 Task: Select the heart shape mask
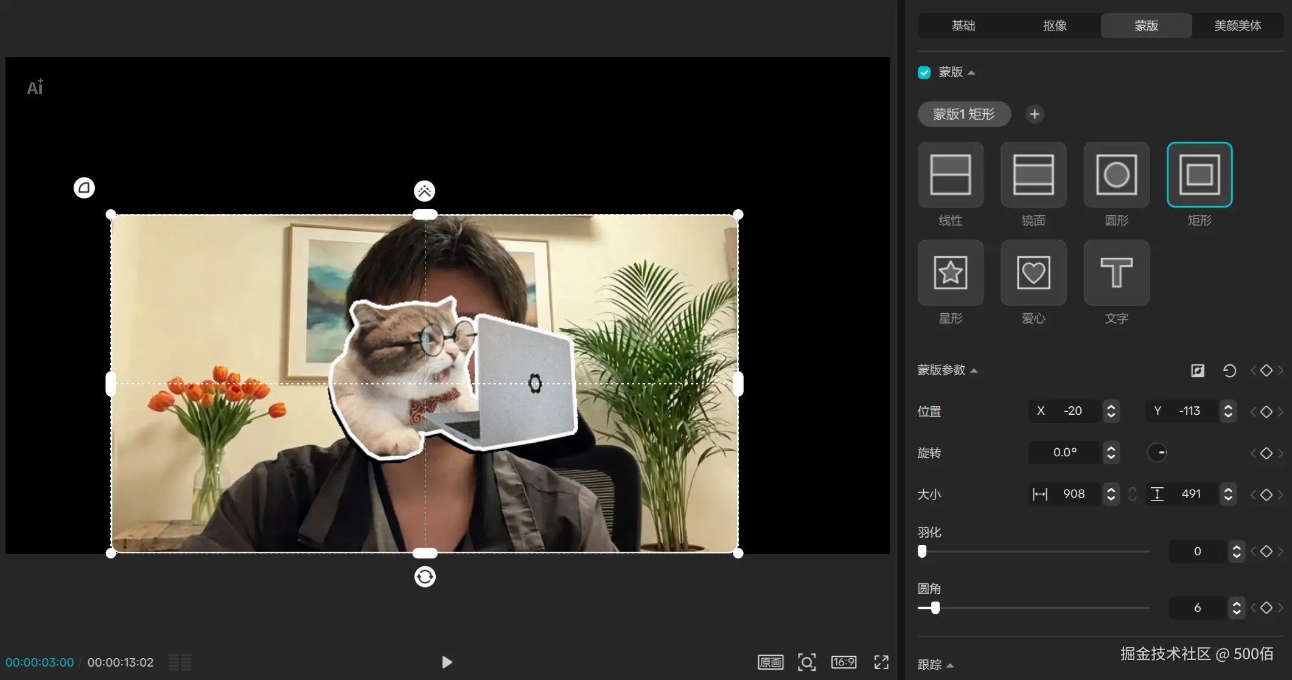pyautogui.click(x=1033, y=272)
